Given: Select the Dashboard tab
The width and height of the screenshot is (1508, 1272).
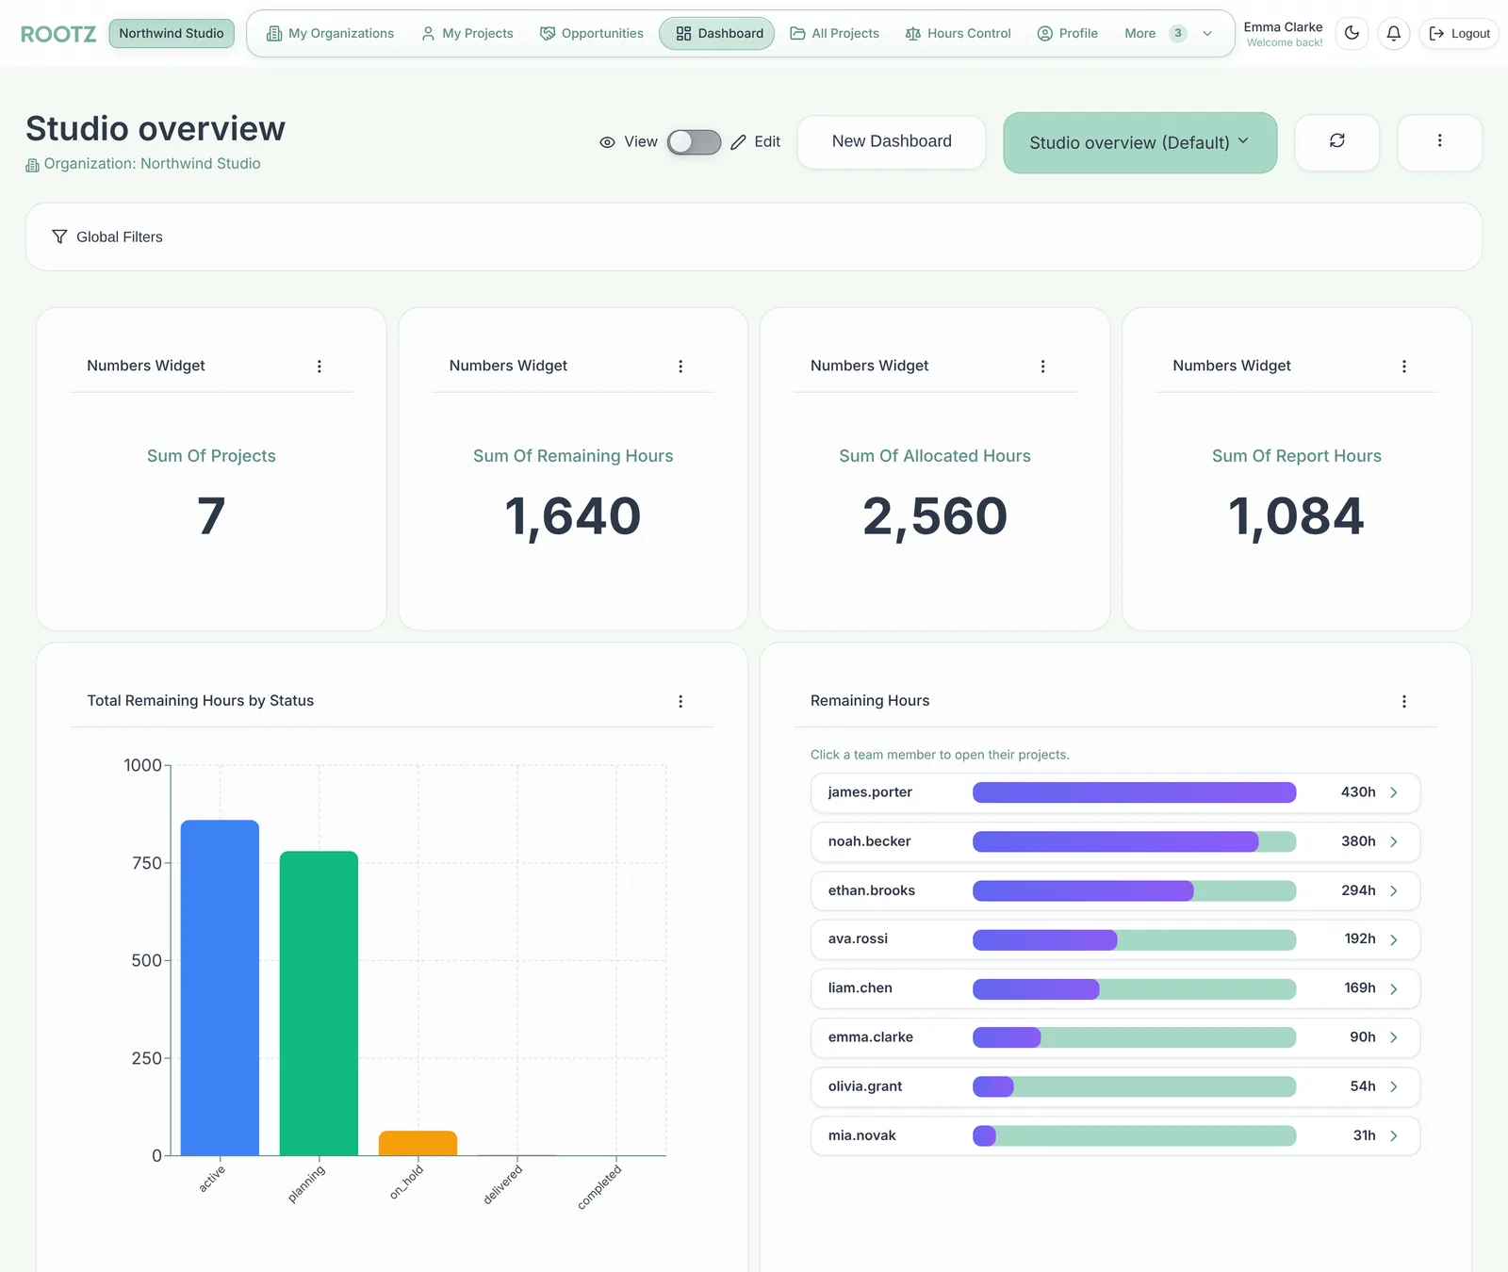Looking at the screenshot, I should click(717, 34).
